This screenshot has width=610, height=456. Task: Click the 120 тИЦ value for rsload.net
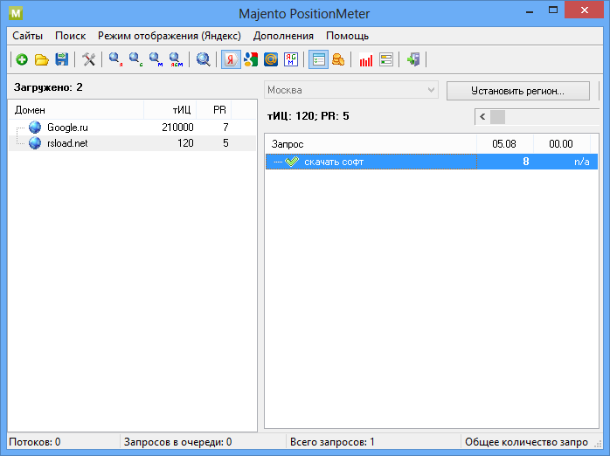[x=185, y=143]
